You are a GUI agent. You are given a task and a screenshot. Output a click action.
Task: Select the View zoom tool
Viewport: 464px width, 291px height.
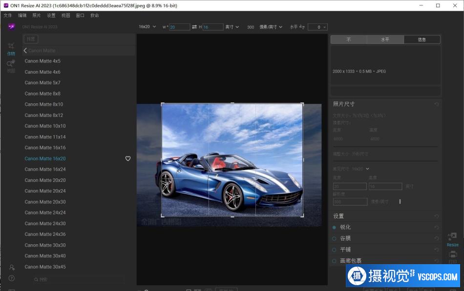pyautogui.click(x=11, y=65)
